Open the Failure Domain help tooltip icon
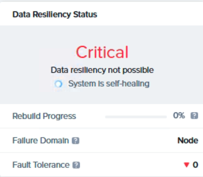The height and width of the screenshot is (177, 203). [76, 140]
